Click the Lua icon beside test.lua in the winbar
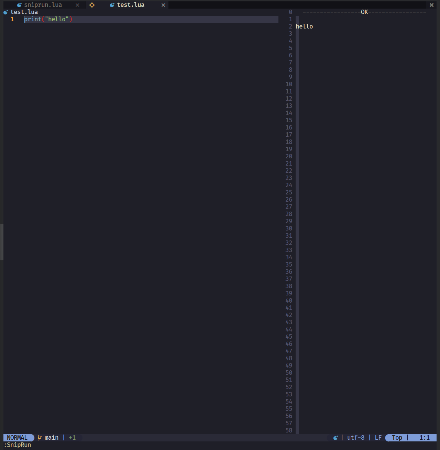440x450 pixels. [x=5, y=12]
